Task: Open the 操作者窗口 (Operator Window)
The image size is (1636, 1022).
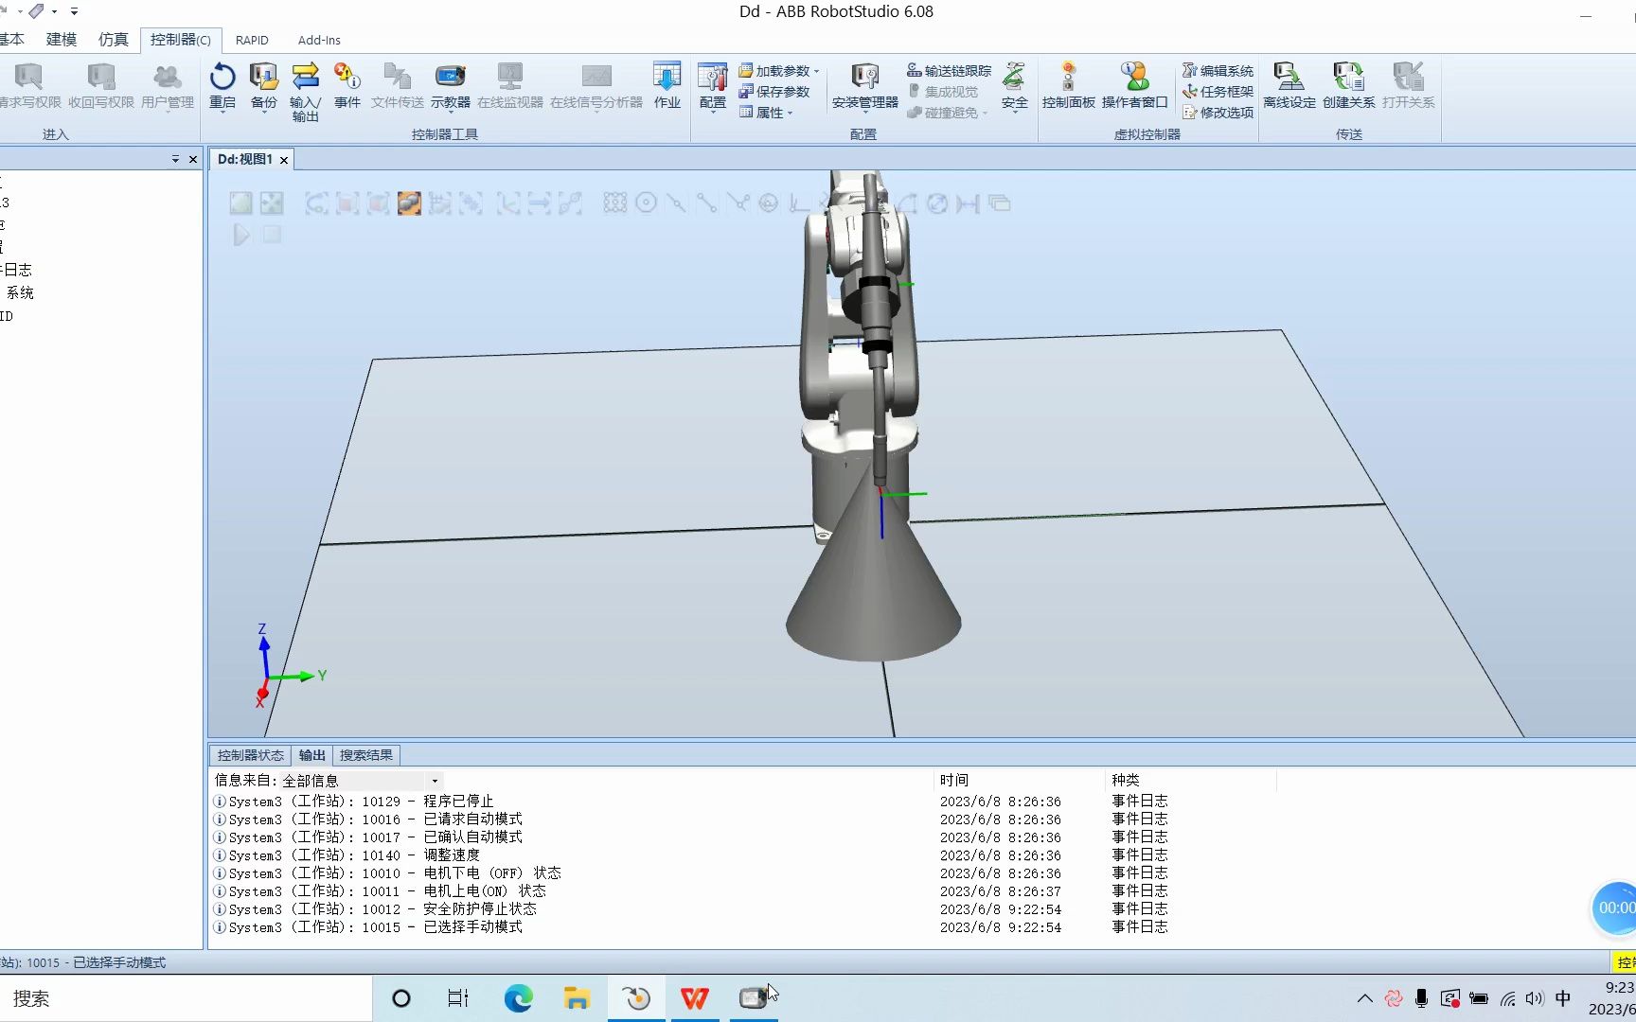Action: 1134,86
